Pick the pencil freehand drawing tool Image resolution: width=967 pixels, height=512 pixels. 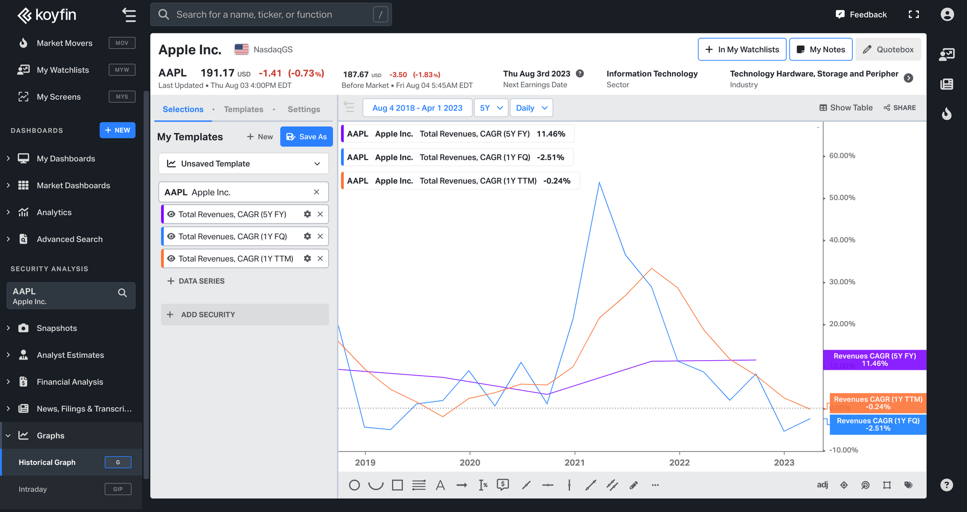(x=633, y=485)
